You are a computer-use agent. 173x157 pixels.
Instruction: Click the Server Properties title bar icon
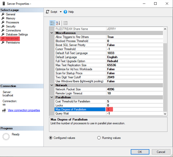(x=4, y=4)
